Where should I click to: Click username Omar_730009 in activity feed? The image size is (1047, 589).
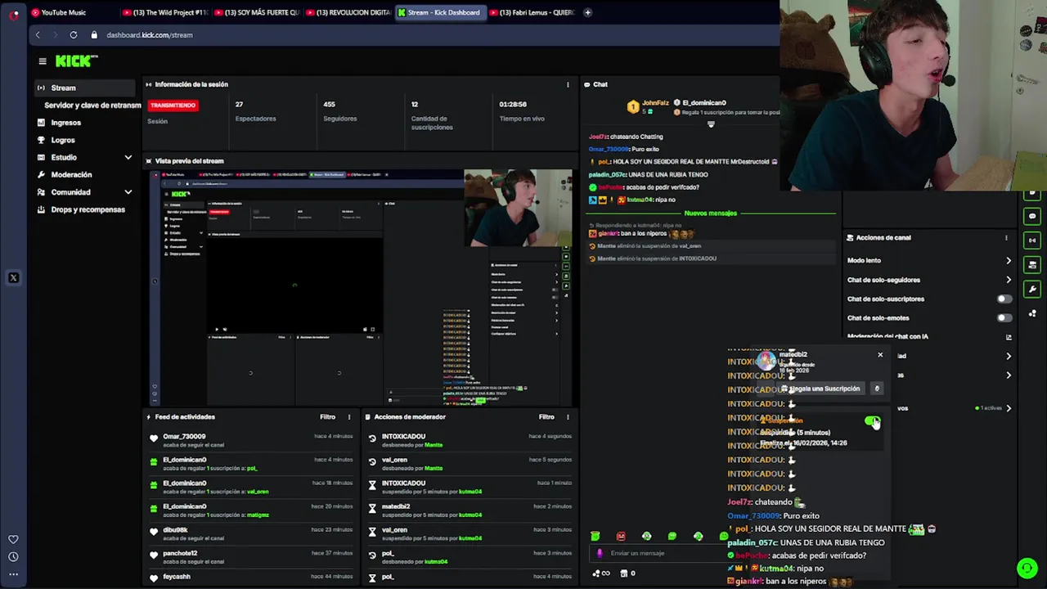(184, 437)
